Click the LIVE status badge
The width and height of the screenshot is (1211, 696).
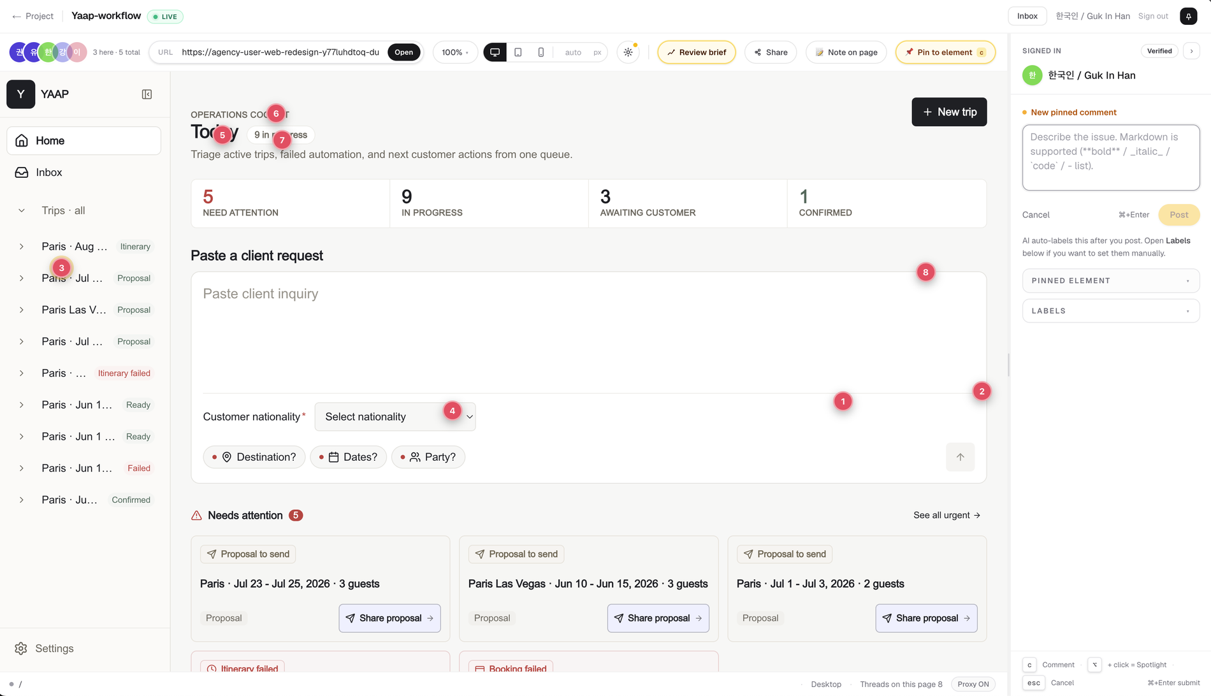point(165,17)
